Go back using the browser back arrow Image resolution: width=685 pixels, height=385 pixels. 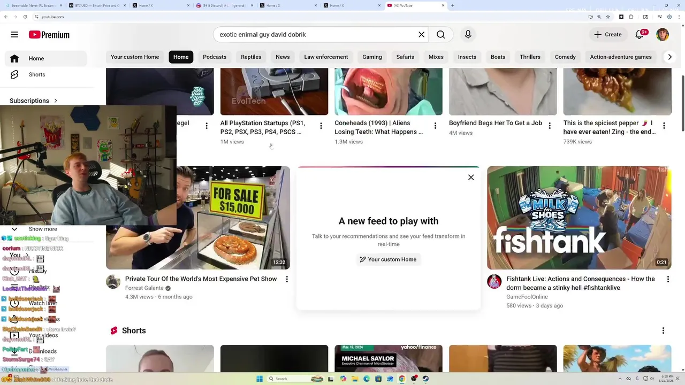tap(5, 17)
